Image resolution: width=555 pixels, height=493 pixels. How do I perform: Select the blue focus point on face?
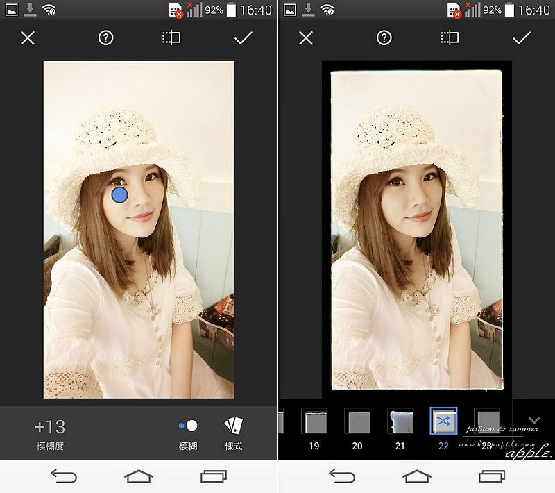[119, 195]
